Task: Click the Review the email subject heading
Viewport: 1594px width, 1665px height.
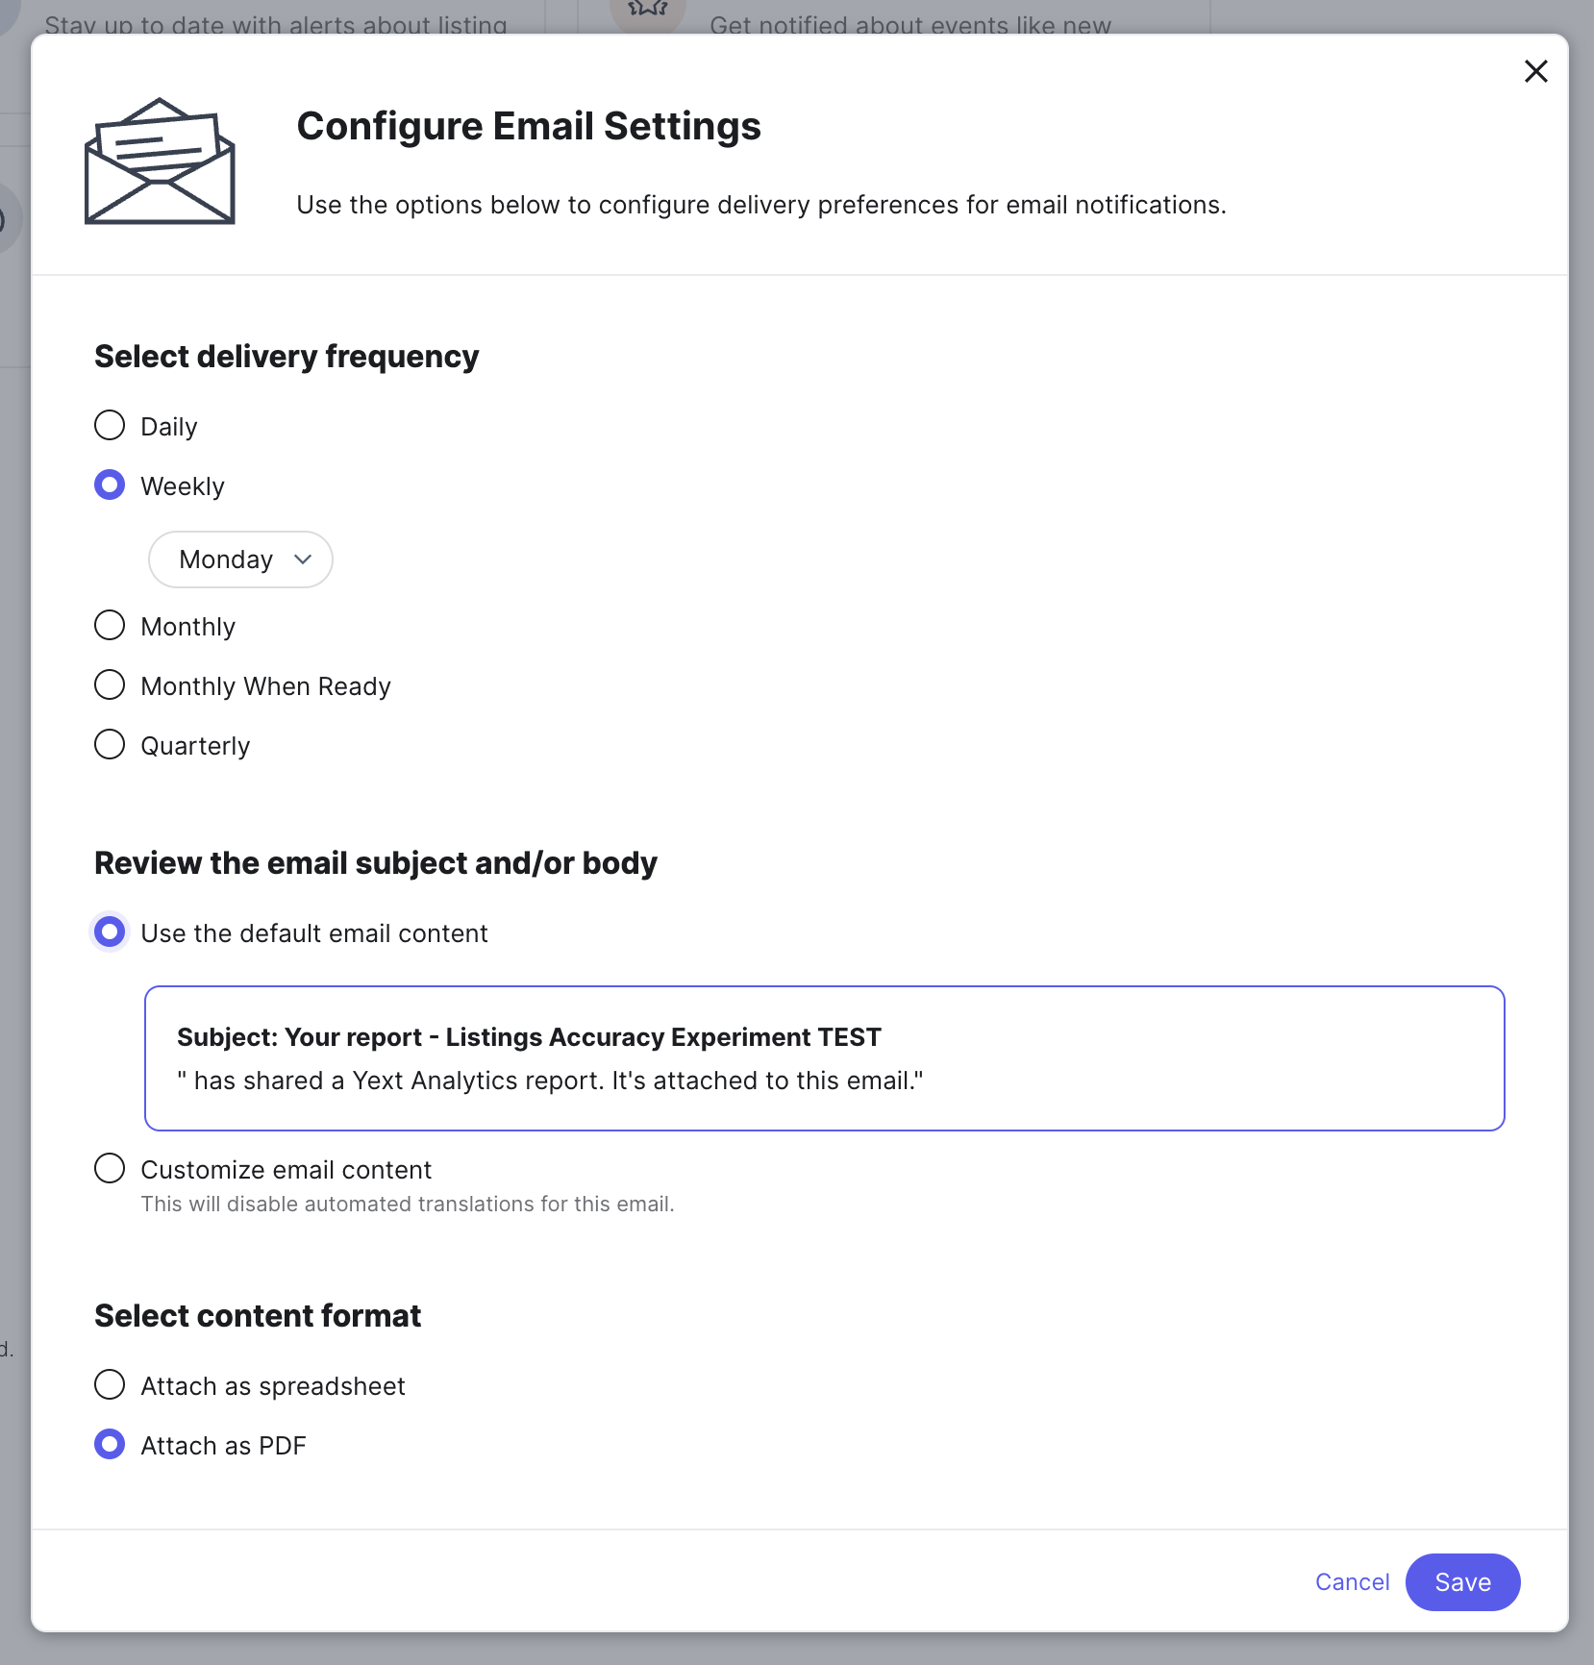Action: click(x=375, y=862)
